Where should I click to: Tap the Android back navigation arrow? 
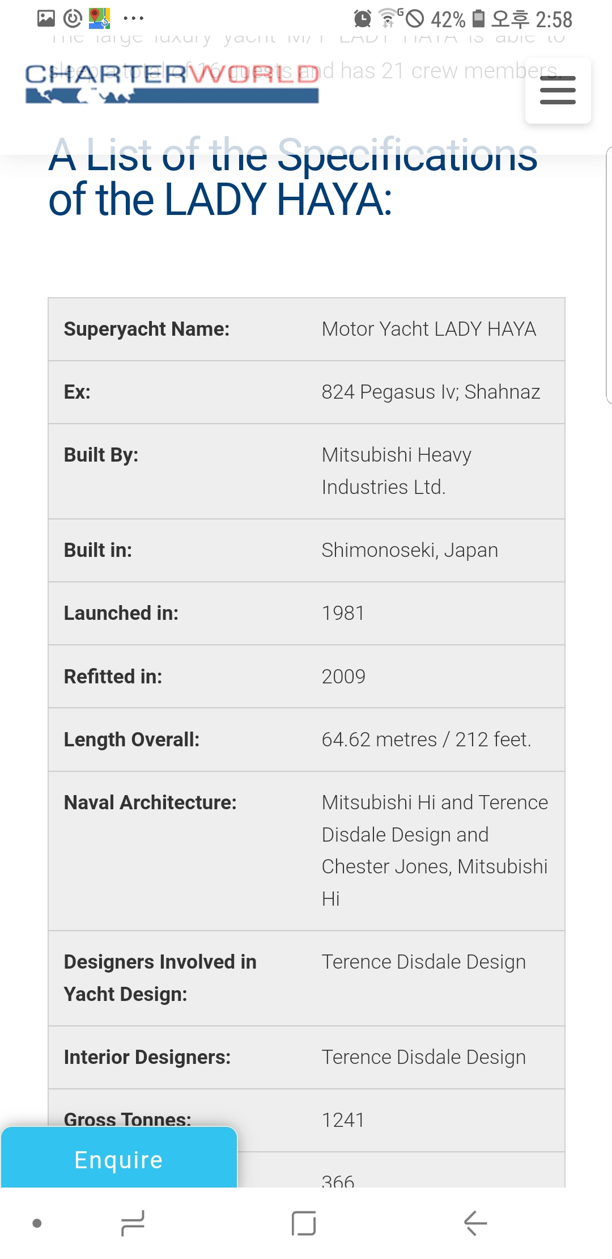(475, 1223)
